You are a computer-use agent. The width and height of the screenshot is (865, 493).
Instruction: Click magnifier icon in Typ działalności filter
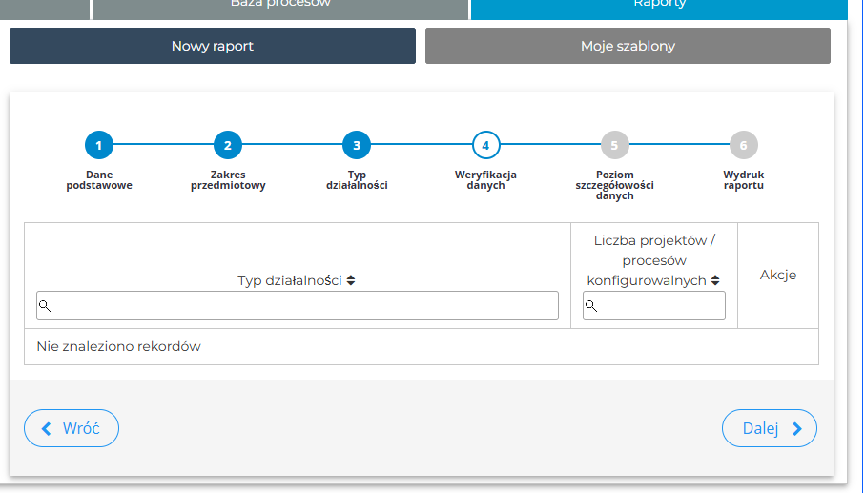(45, 306)
